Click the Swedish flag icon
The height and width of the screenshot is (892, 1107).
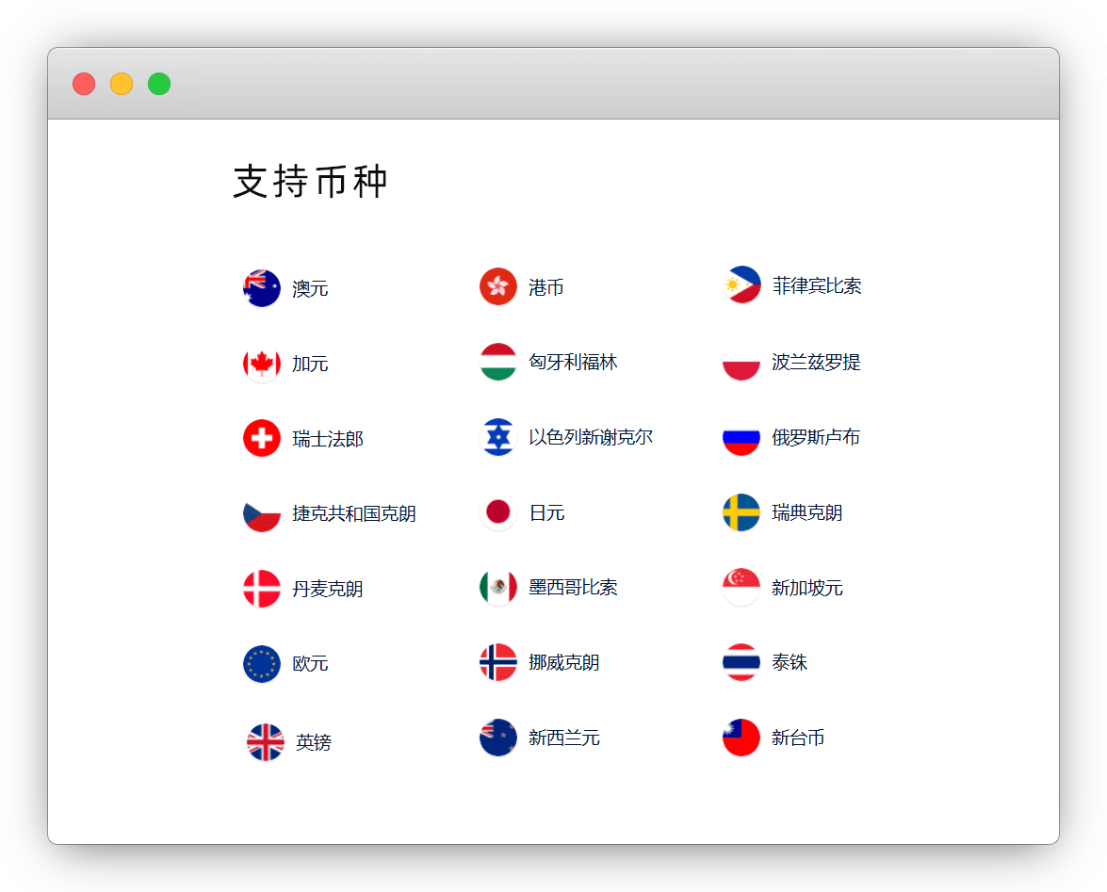tap(741, 512)
